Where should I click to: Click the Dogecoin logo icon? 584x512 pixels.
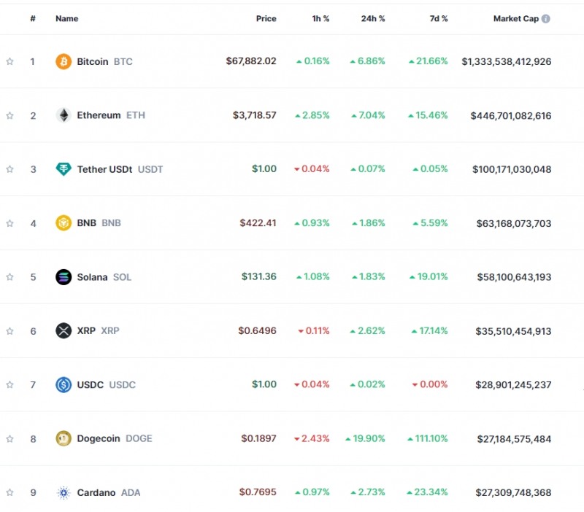[x=64, y=438]
